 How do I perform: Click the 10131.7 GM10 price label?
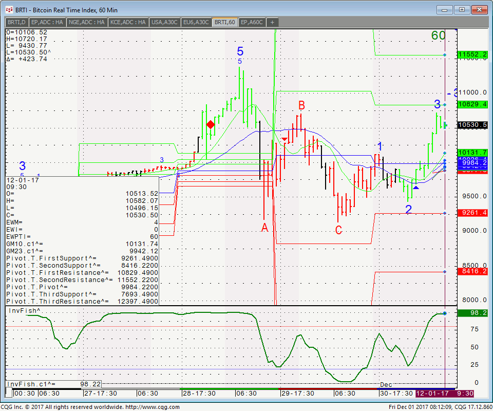point(473,153)
